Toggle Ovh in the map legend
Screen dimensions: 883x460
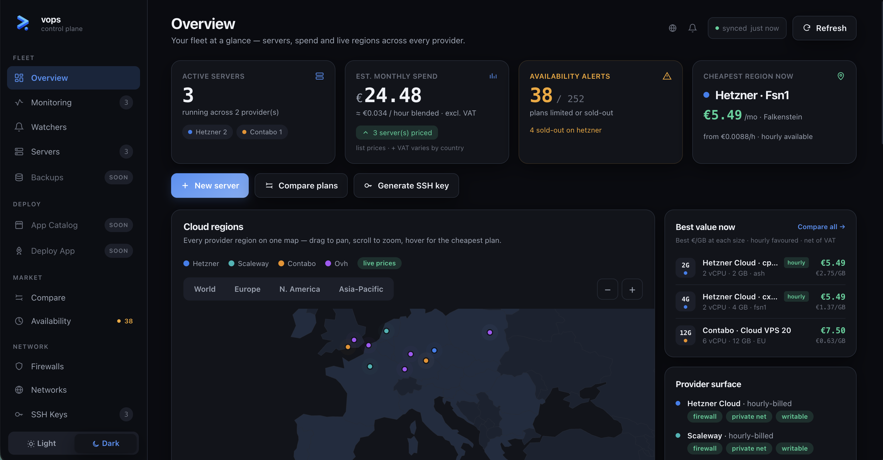pos(336,264)
